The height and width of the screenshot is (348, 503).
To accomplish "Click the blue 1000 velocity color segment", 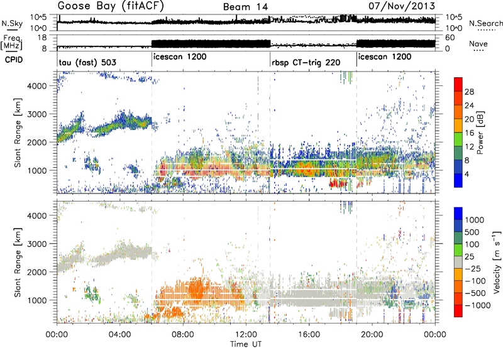I will click(x=458, y=214).
